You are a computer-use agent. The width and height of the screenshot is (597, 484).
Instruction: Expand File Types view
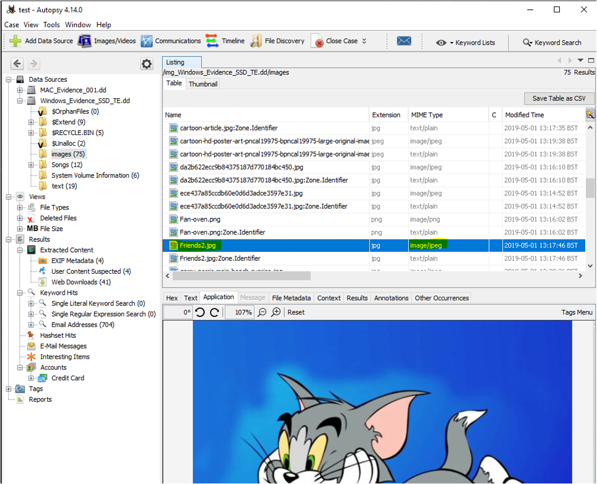[20, 208]
